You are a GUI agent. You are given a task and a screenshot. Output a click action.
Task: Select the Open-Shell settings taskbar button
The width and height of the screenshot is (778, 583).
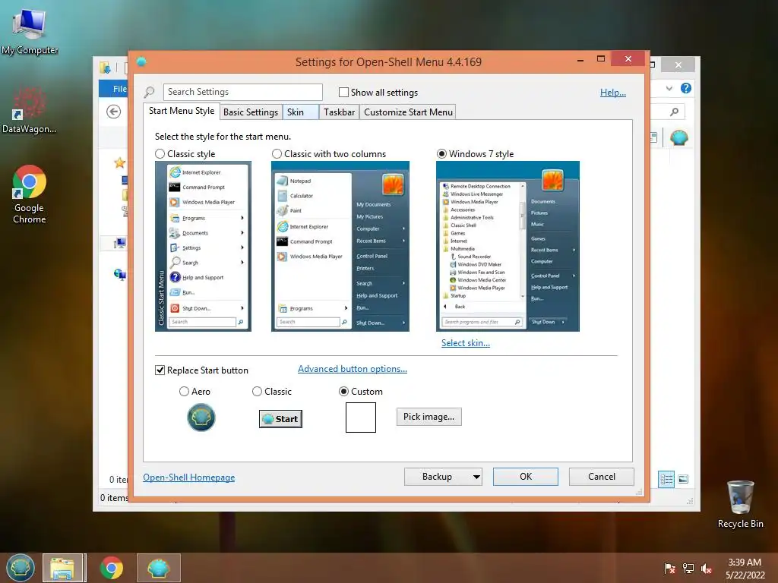[159, 568]
